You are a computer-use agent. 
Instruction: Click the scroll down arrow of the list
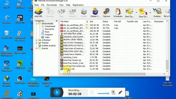(167, 71)
